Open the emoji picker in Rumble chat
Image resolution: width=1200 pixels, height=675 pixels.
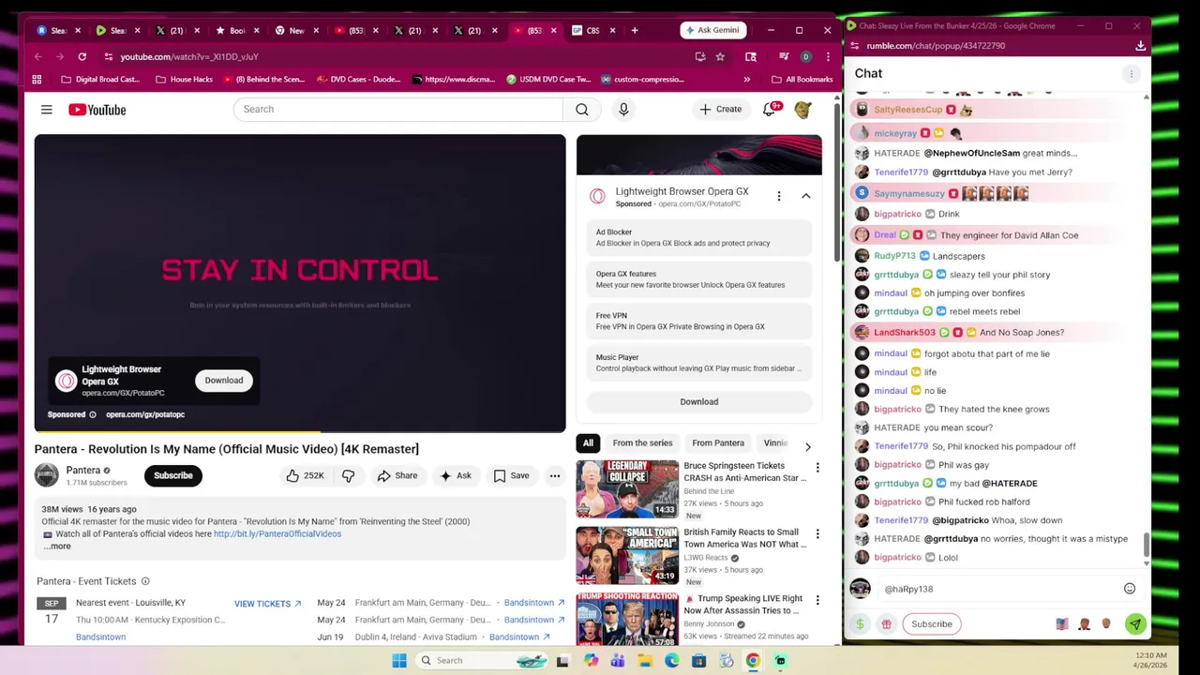1130,589
